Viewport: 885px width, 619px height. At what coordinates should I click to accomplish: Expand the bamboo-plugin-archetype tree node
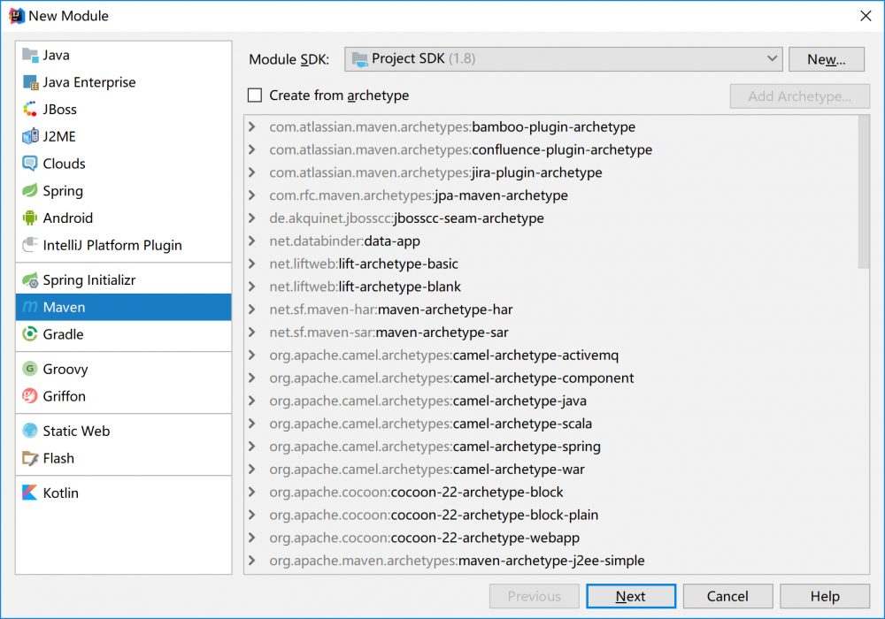point(253,127)
